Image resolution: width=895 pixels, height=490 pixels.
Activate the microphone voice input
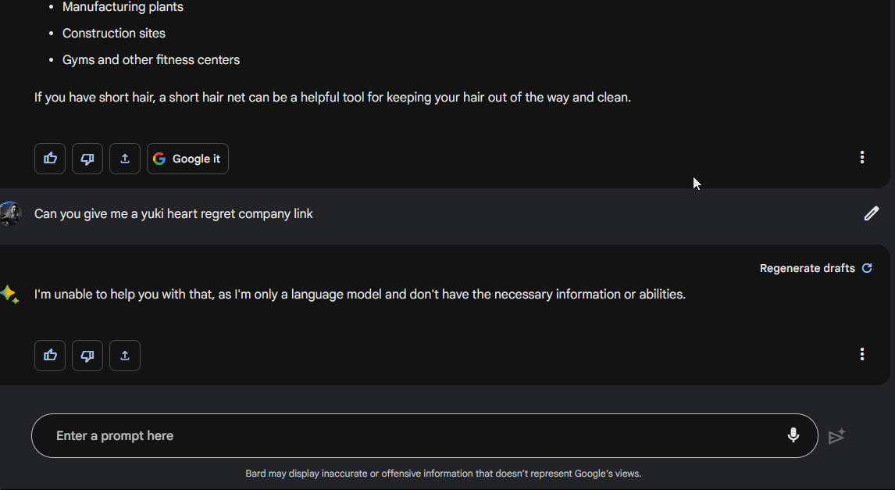click(793, 435)
